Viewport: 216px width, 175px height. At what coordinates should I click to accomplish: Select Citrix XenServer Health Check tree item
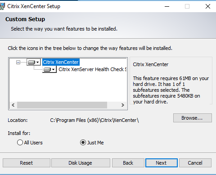[93, 69]
